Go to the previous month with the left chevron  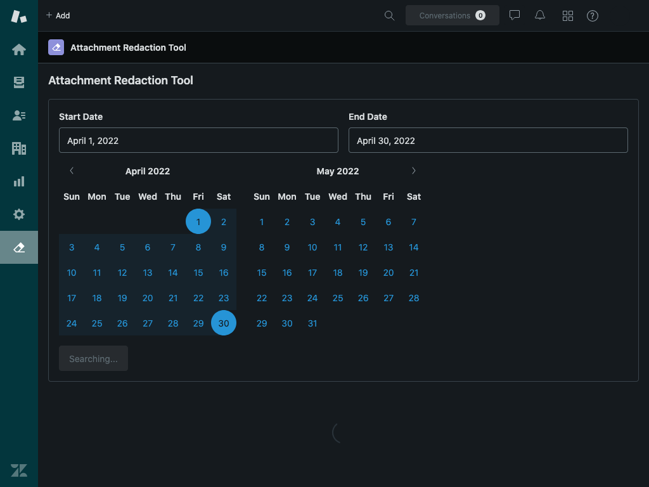point(72,171)
